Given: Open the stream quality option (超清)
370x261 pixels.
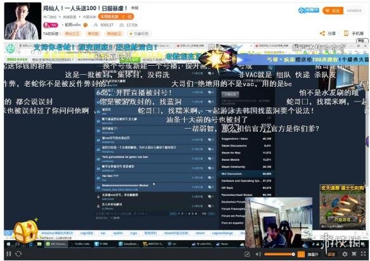Looking at the screenshot, I should pyautogui.click(x=331, y=255).
